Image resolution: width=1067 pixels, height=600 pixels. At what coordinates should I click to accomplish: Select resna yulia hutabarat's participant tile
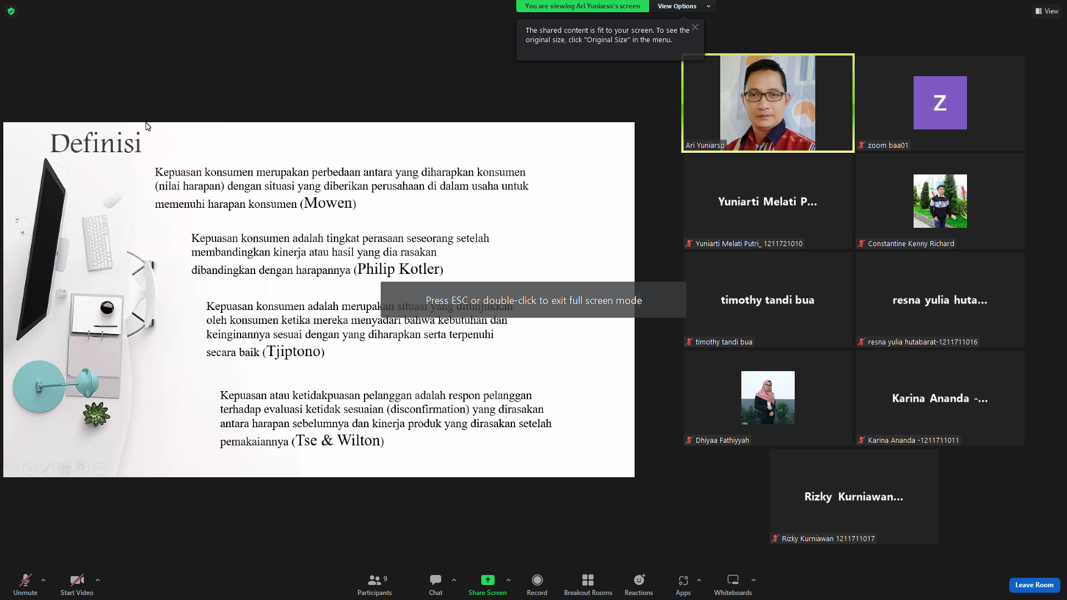pyautogui.click(x=940, y=299)
